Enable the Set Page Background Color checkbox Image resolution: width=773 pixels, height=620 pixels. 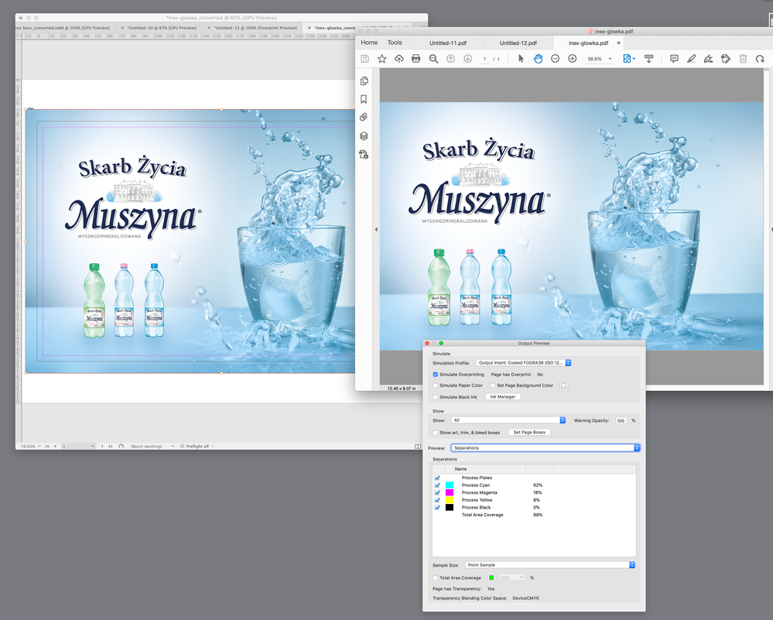coord(492,385)
